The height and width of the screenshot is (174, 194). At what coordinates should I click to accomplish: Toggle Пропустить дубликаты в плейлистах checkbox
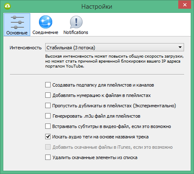(48, 106)
